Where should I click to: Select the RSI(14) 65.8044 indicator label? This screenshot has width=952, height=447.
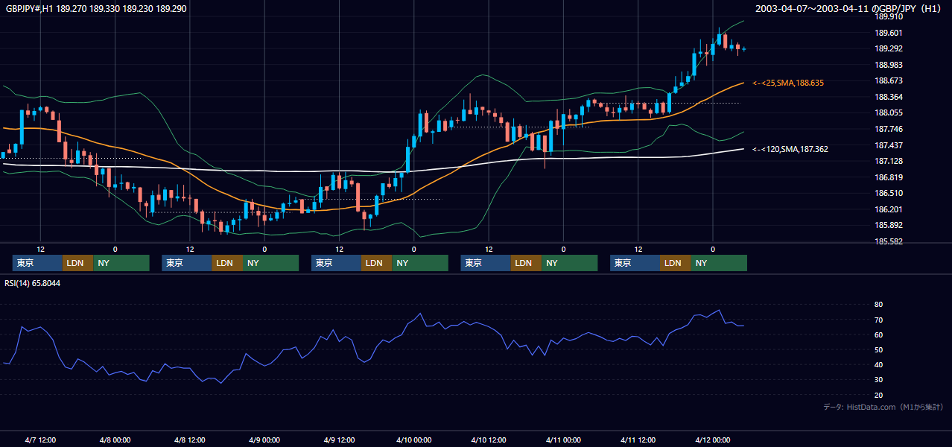(33, 283)
